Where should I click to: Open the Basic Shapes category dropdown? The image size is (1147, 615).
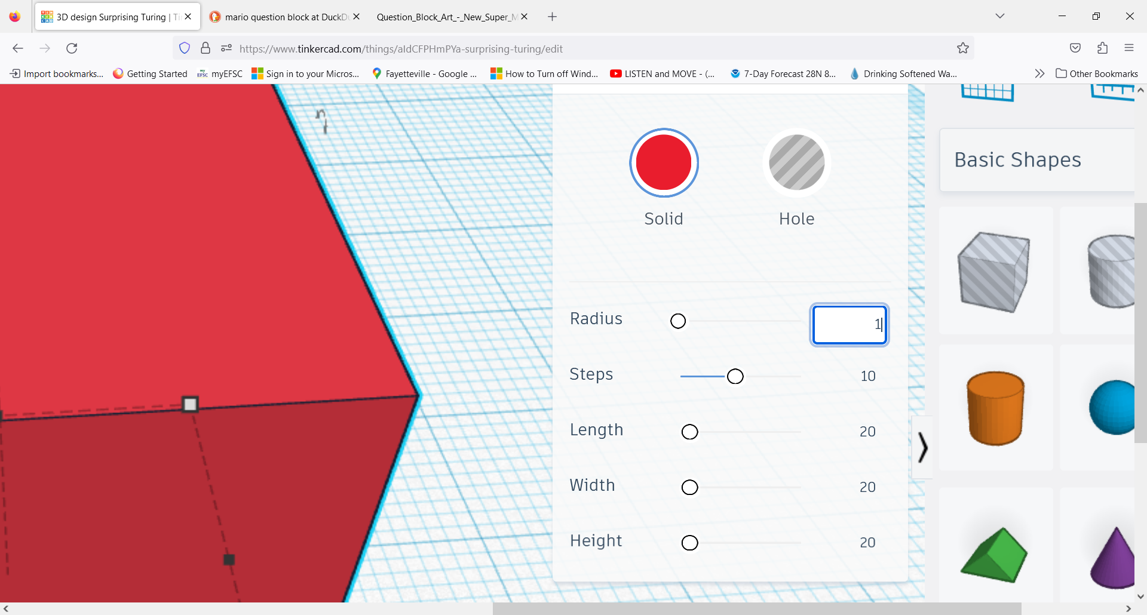(1037, 160)
